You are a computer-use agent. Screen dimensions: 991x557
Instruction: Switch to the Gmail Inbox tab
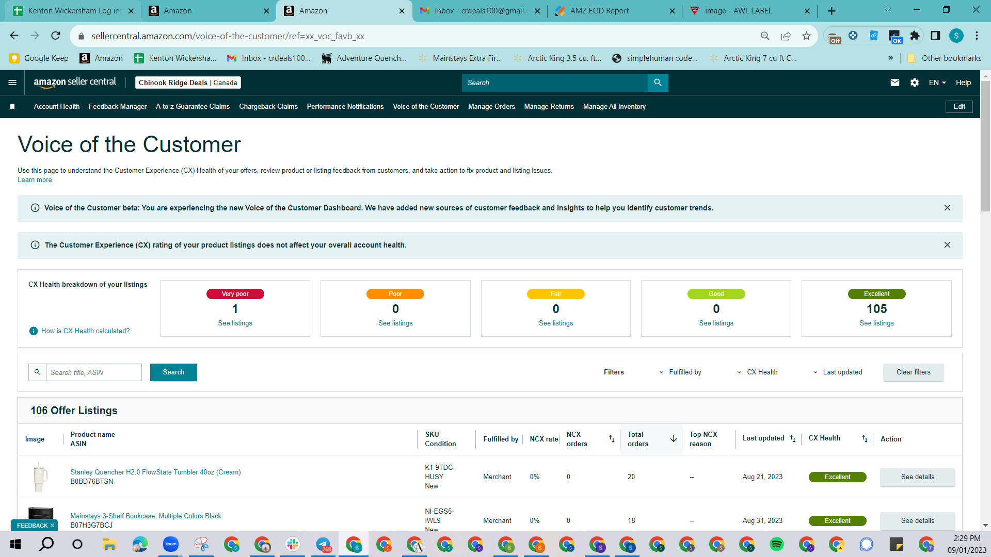pyautogui.click(x=480, y=11)
